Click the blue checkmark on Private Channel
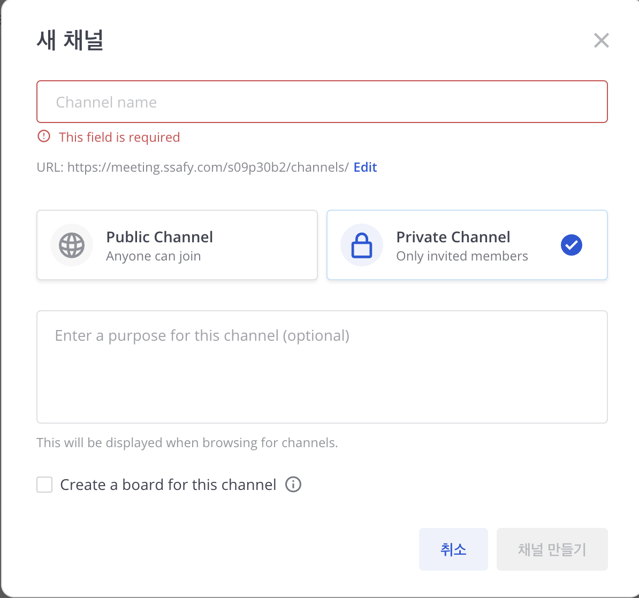The image size is (639, 598). click(571, 245)
